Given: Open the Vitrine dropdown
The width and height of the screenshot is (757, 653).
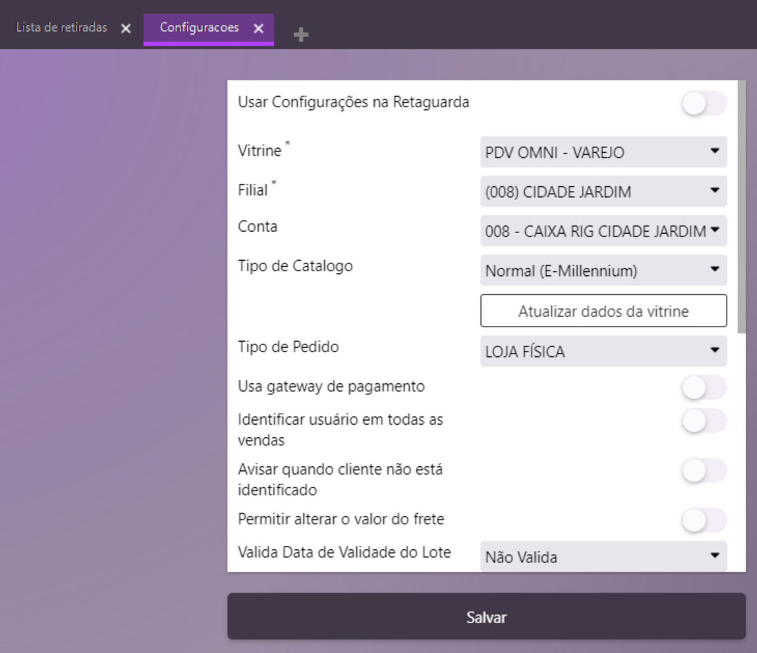Looking at the screenshot, I should click(x=603, y=152).
